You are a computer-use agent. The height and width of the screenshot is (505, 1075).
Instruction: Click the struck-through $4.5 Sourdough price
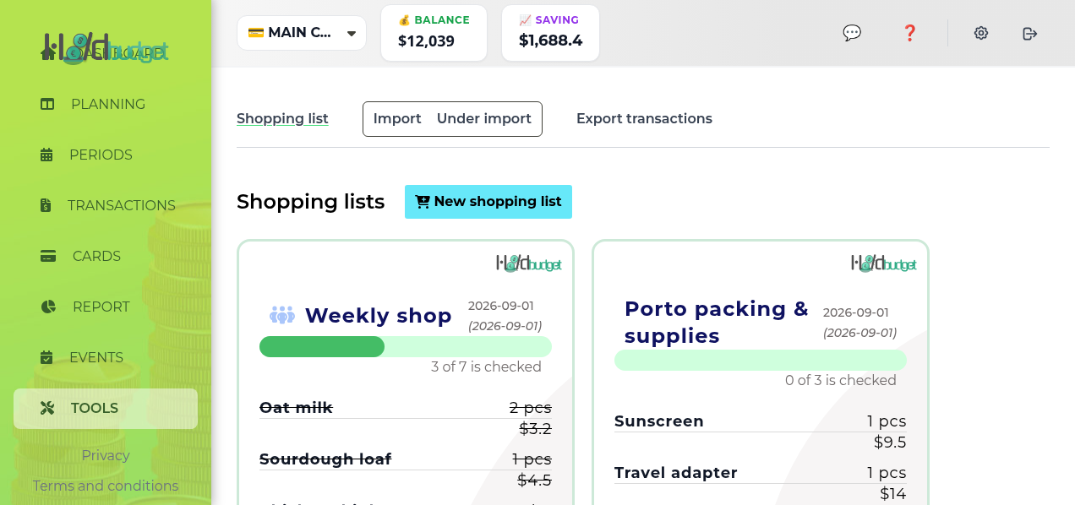[x=534, y=480]
